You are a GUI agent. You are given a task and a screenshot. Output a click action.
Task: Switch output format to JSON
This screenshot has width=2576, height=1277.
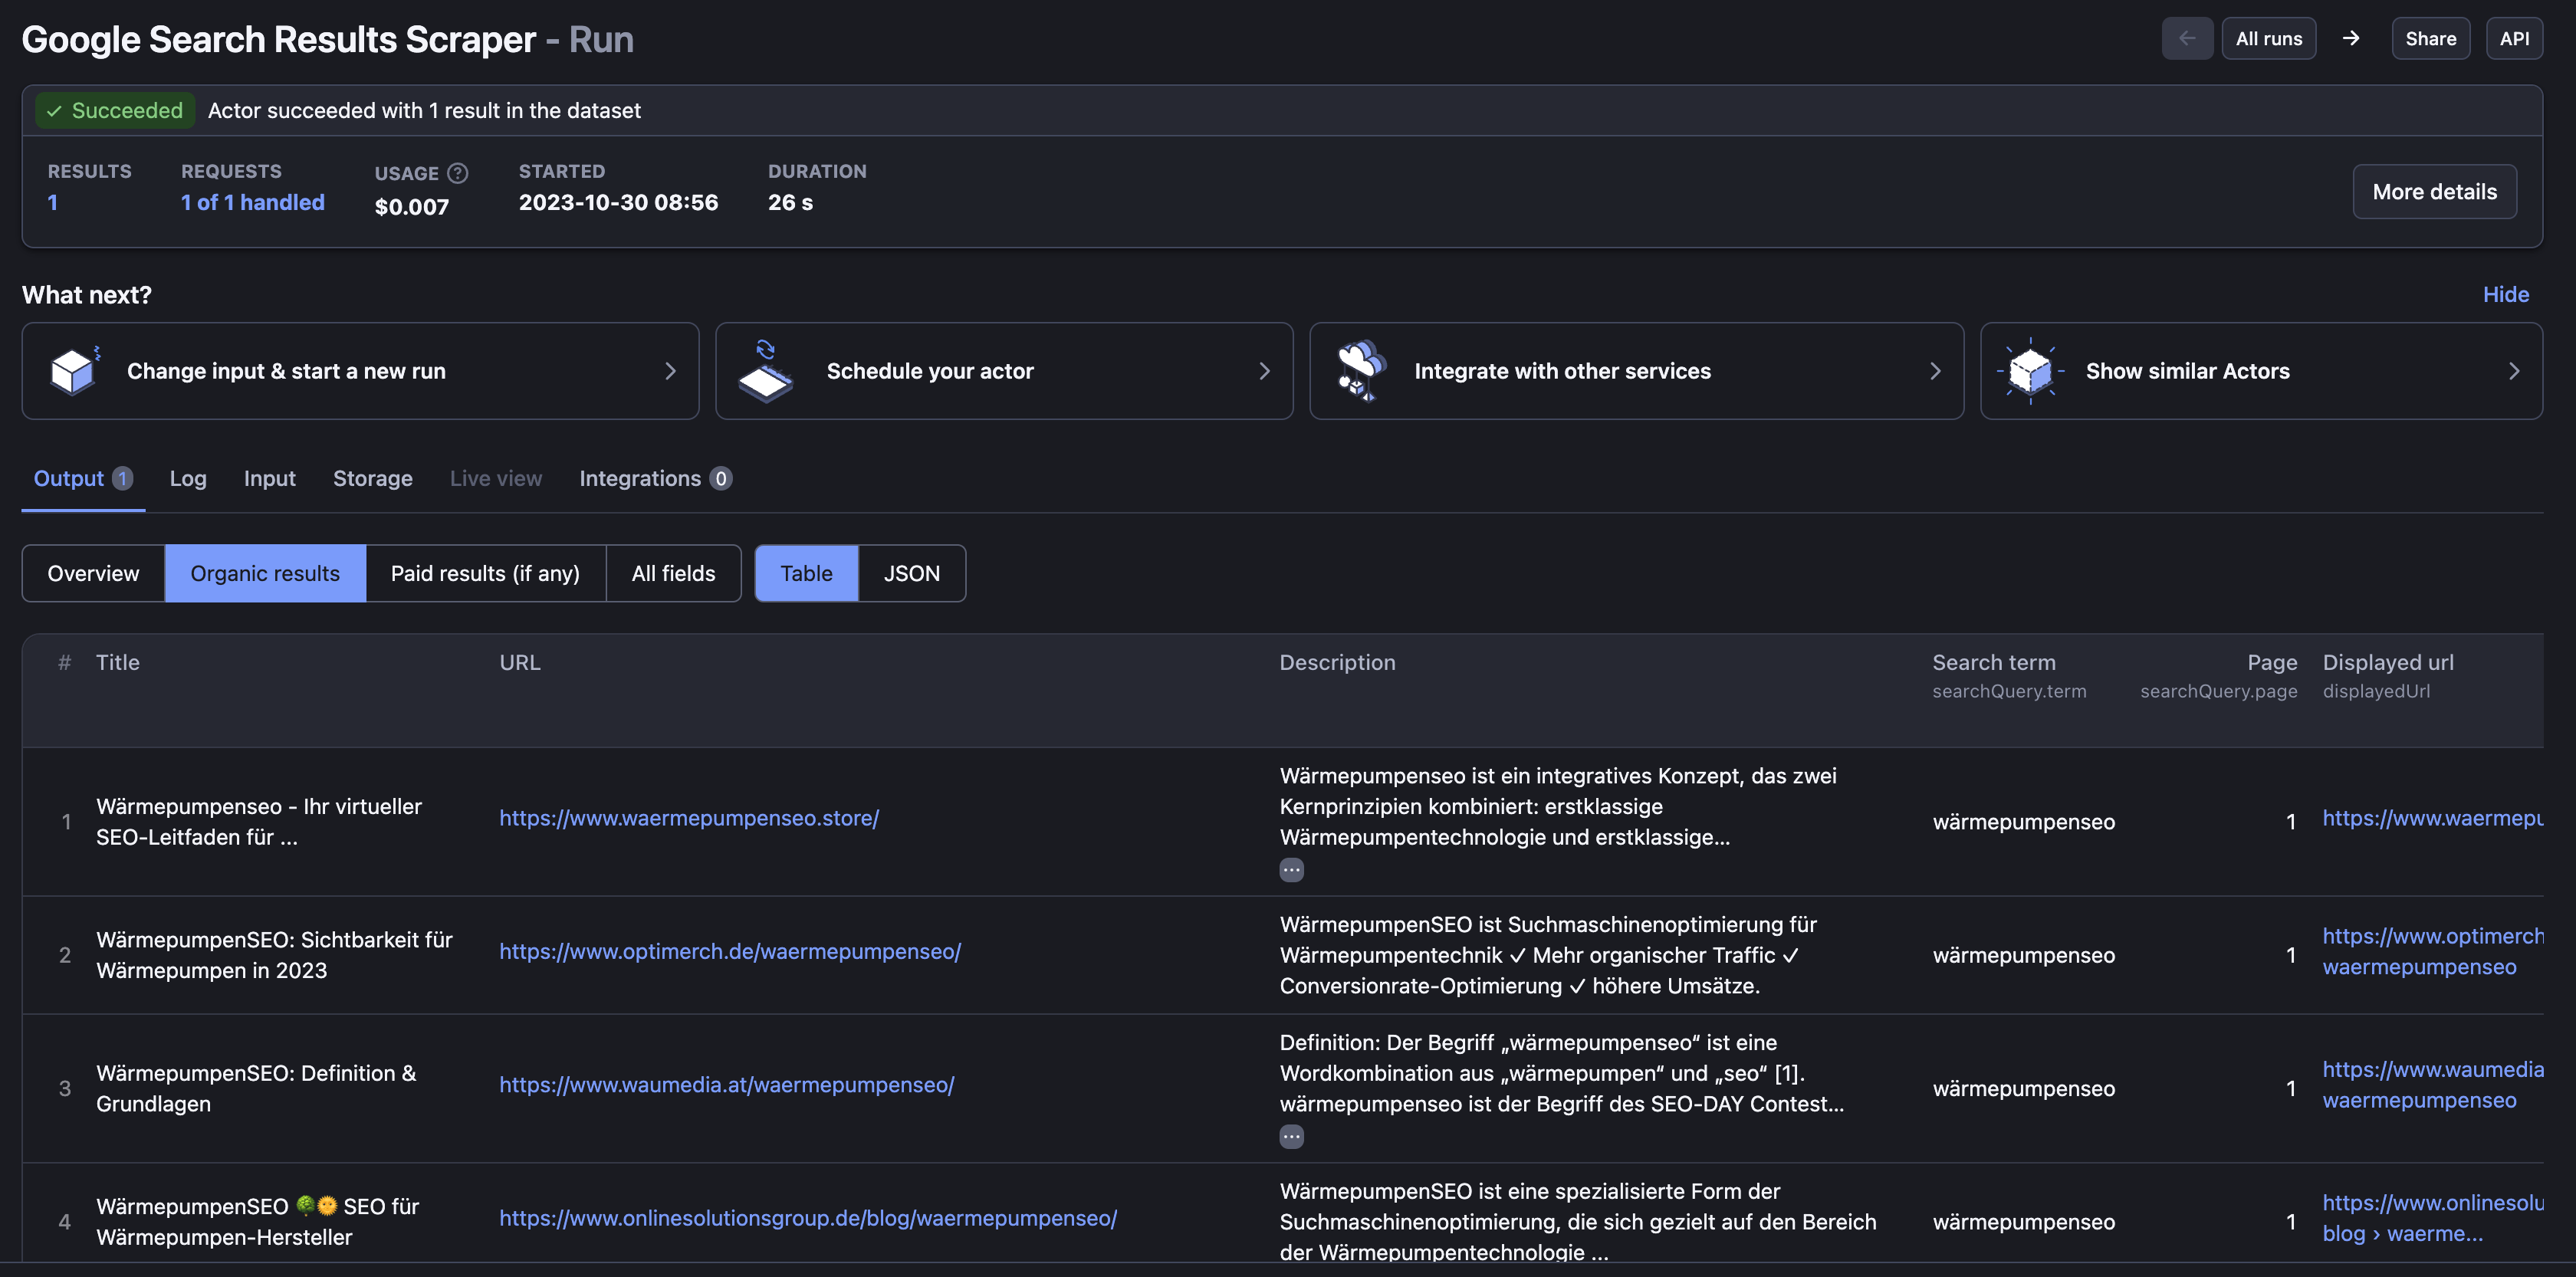pos(911,573)
